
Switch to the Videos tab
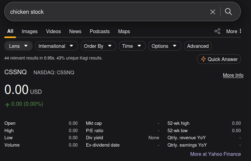(53, 31)
